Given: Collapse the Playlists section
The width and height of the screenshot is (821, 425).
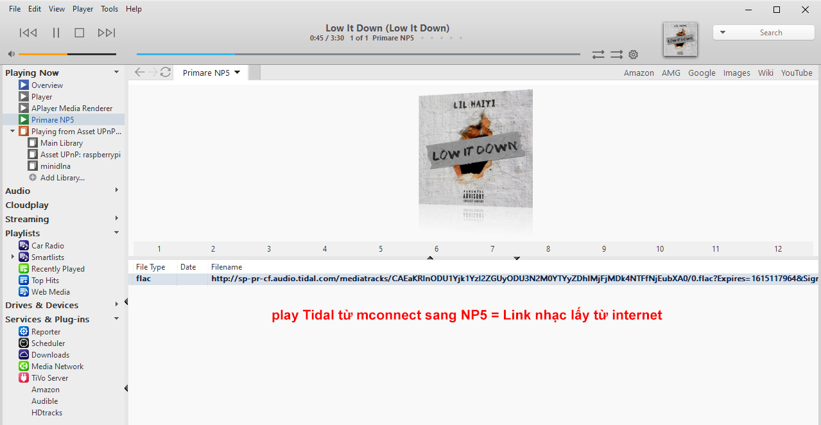Looking at the screenshot, I should [116, 232].
